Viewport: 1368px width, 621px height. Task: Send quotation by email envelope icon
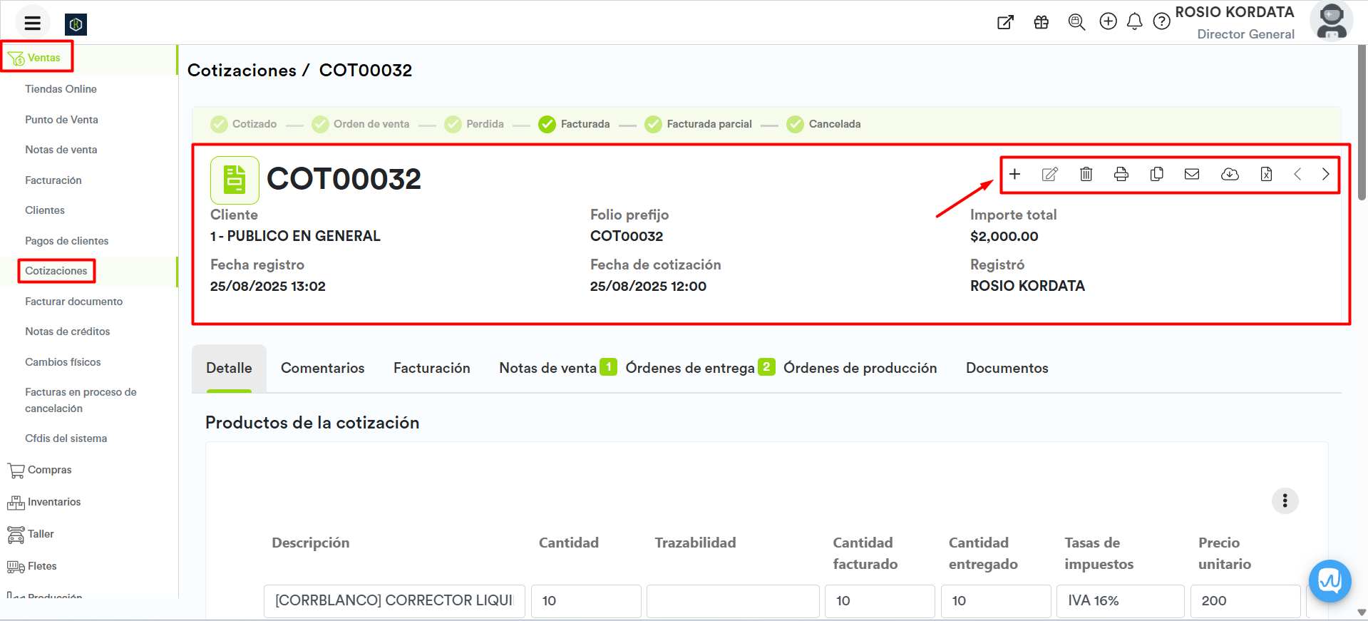click(x=1192, y=175)
